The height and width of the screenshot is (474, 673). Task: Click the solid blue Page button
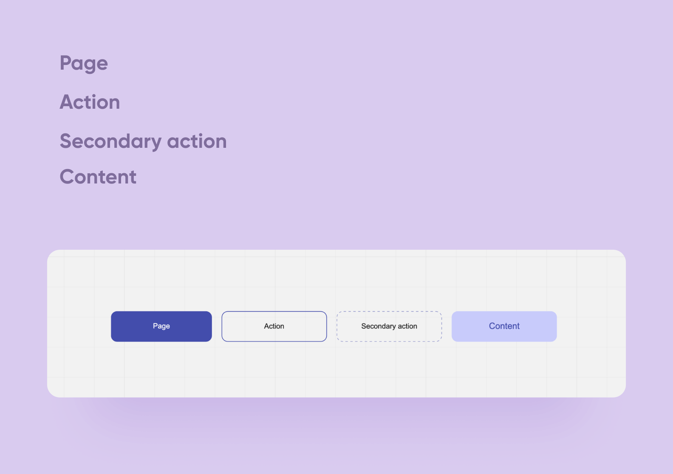click(x=161, y=326)
